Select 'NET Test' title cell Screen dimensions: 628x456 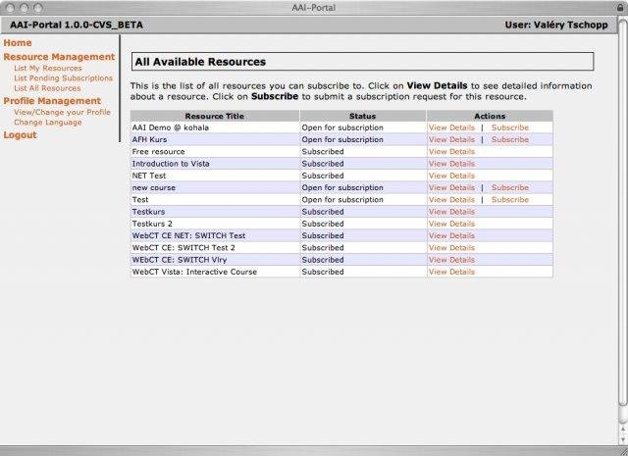click(x=215, y=176)
